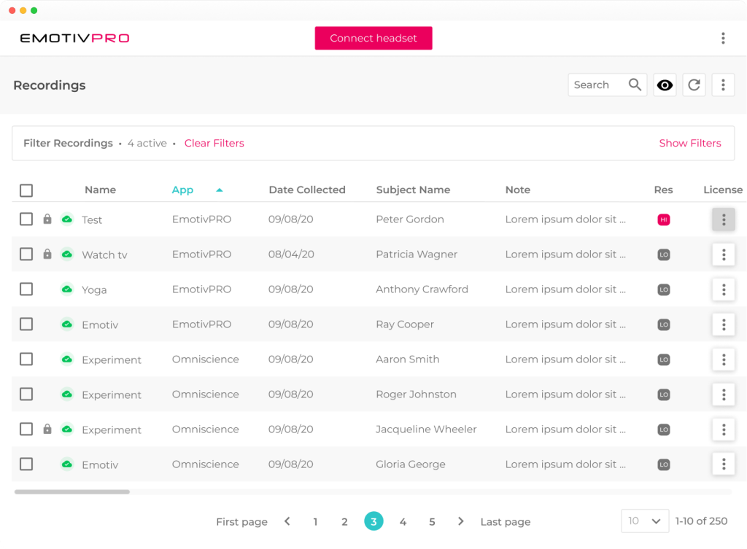Check the box for Ray Cooper's Emotiv recording
Viewport: 747px width, 549px height.
(26, 324)
